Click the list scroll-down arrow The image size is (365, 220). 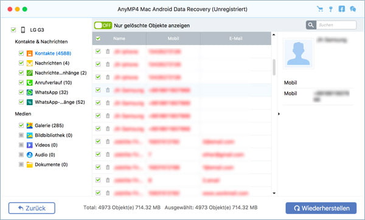coord(274,193)
